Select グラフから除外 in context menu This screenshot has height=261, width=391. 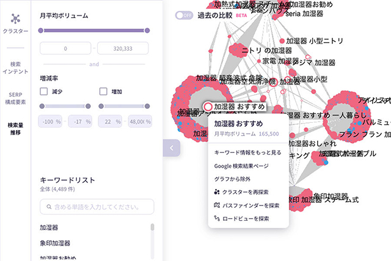232,179
